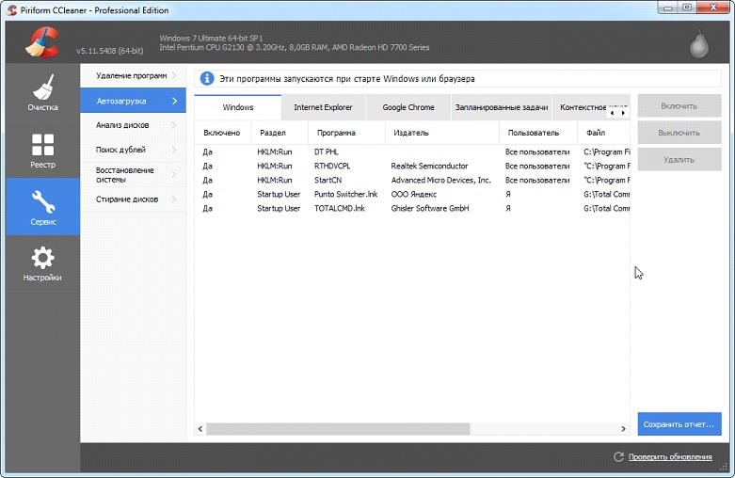Screen dimensions: 735x478
Task: Switch to Google Chrome tab
Action: pyautogui.click(x=408, y=107)
